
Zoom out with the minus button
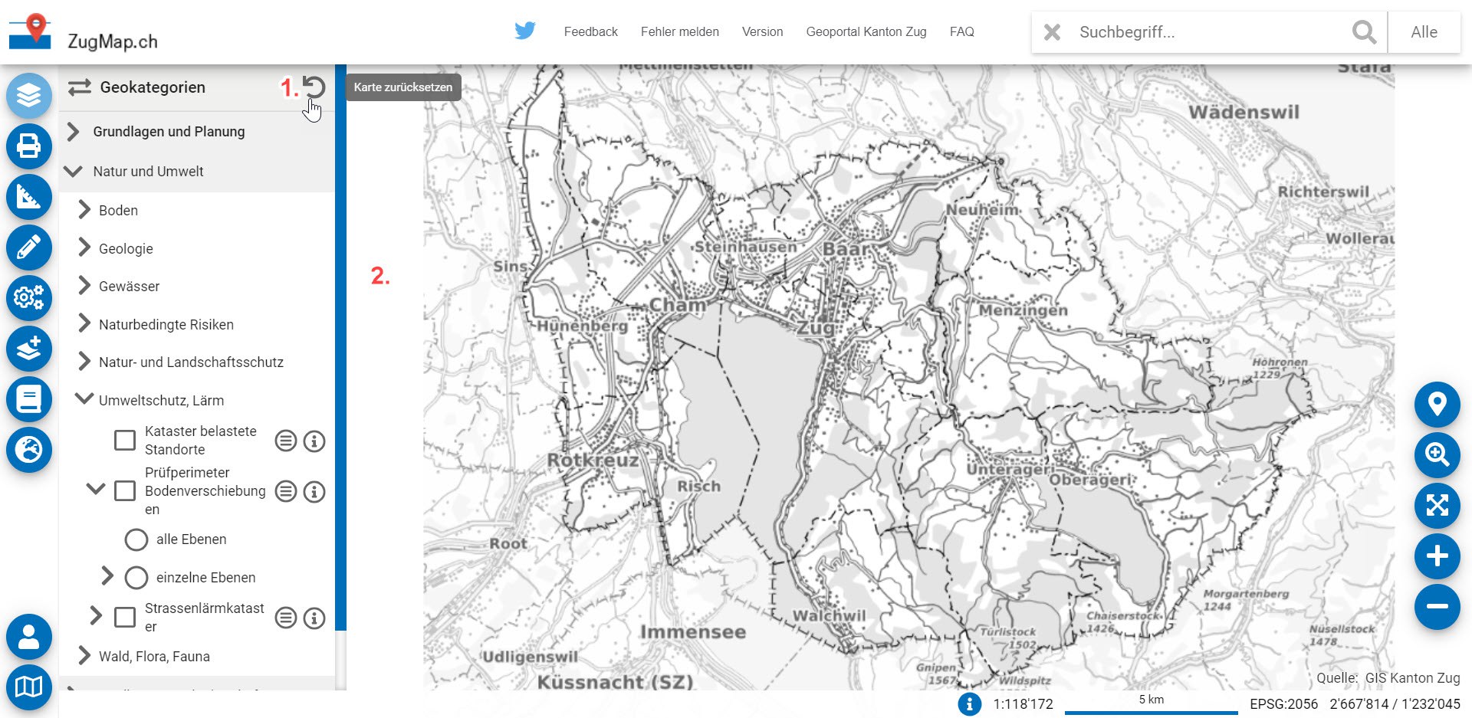tap(1437, 607)
